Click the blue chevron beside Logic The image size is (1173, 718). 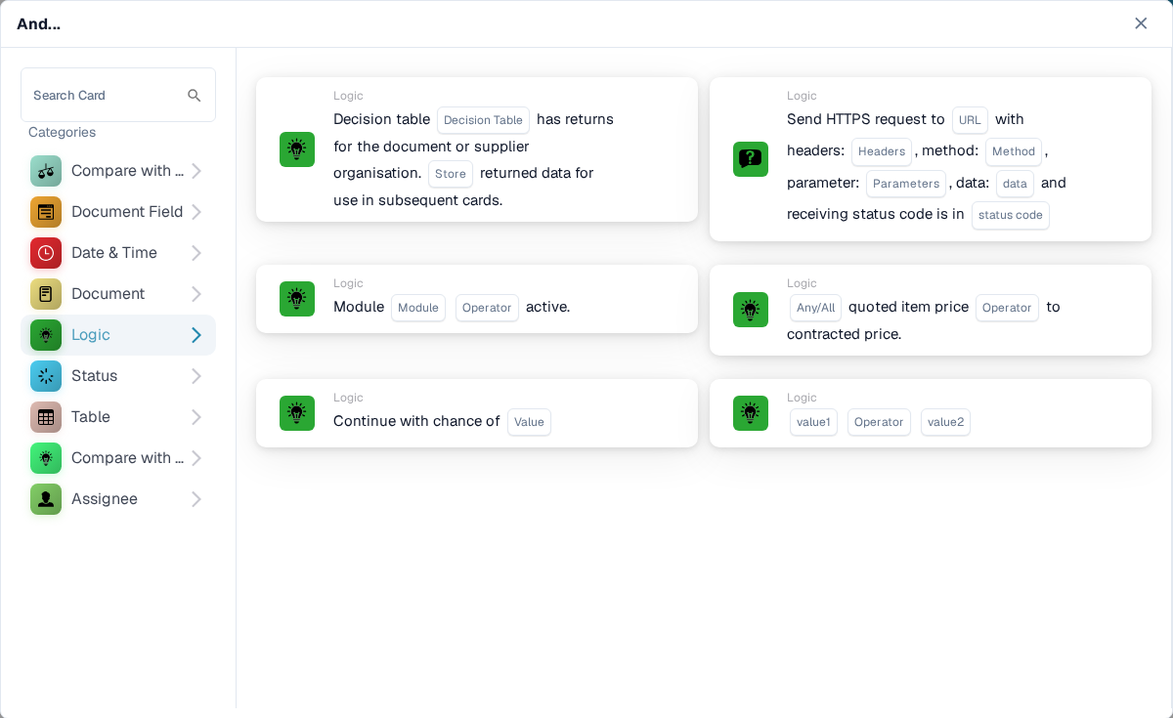[x=196, y=335]
